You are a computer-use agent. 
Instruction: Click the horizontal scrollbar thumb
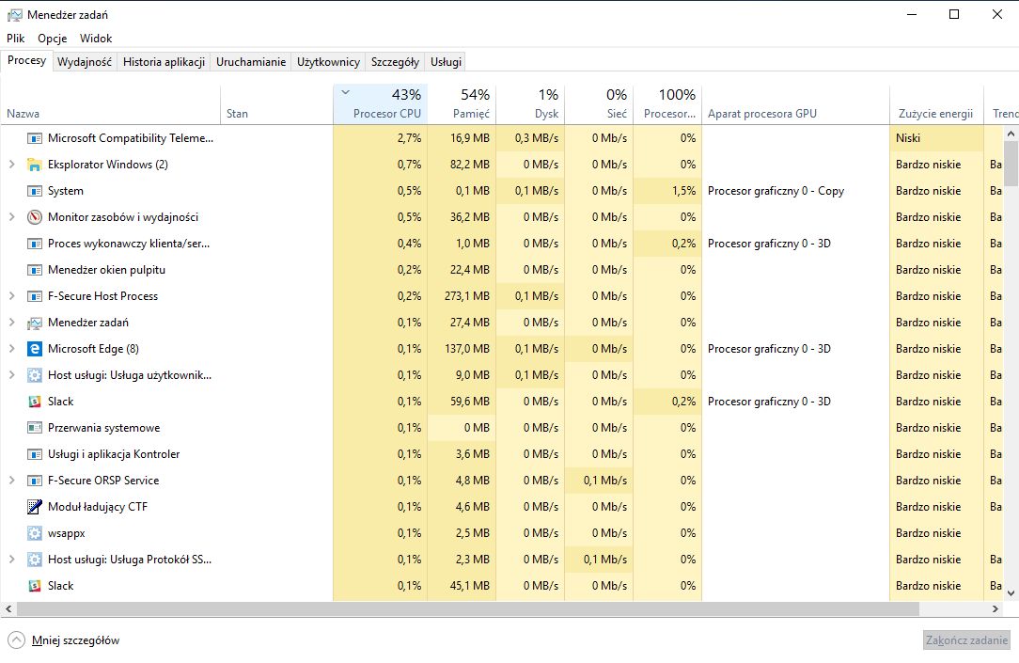coord(468,609)
